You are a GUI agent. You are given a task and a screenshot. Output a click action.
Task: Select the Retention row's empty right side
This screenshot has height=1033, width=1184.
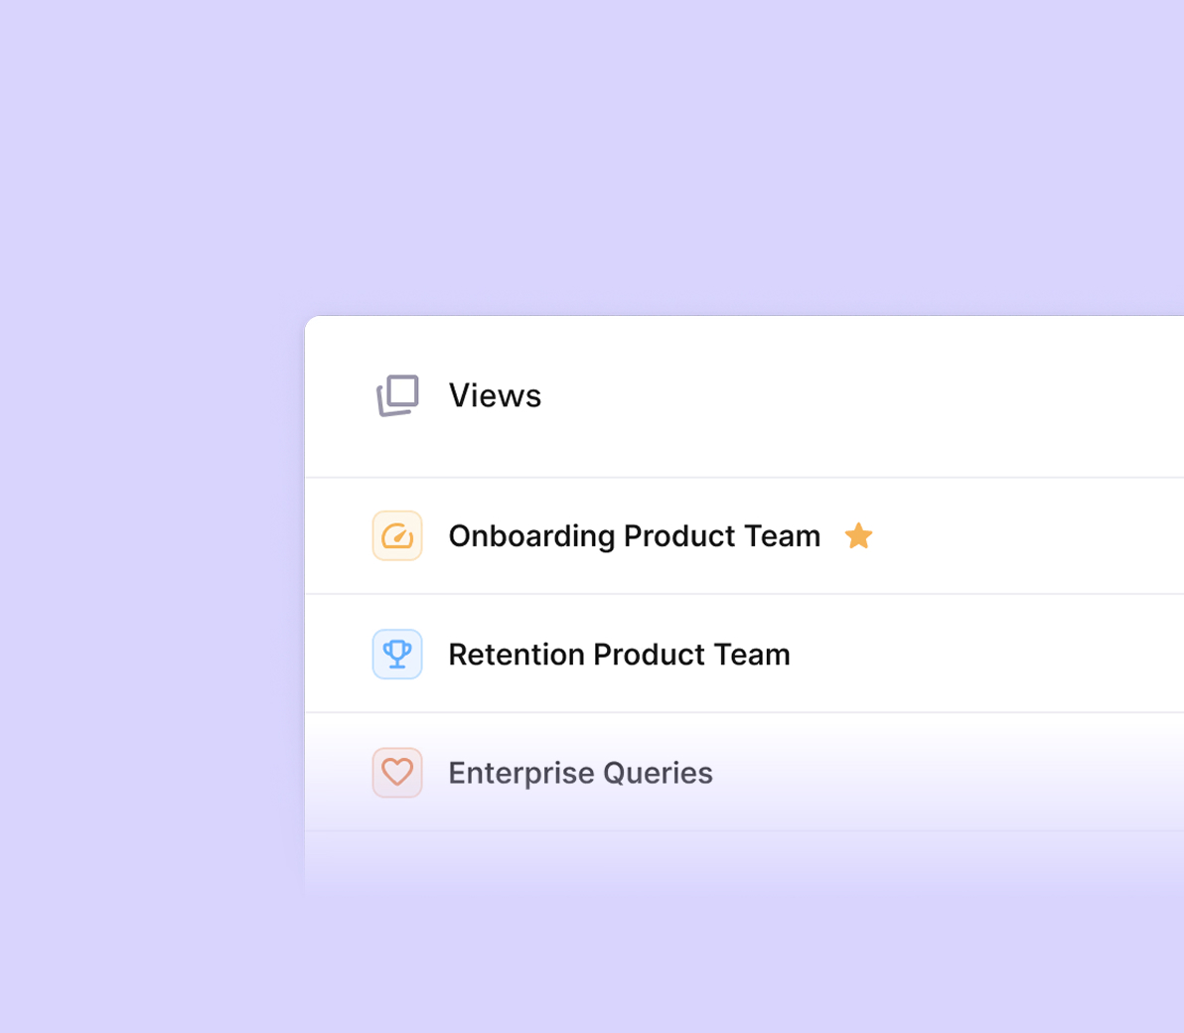[993, 655]
